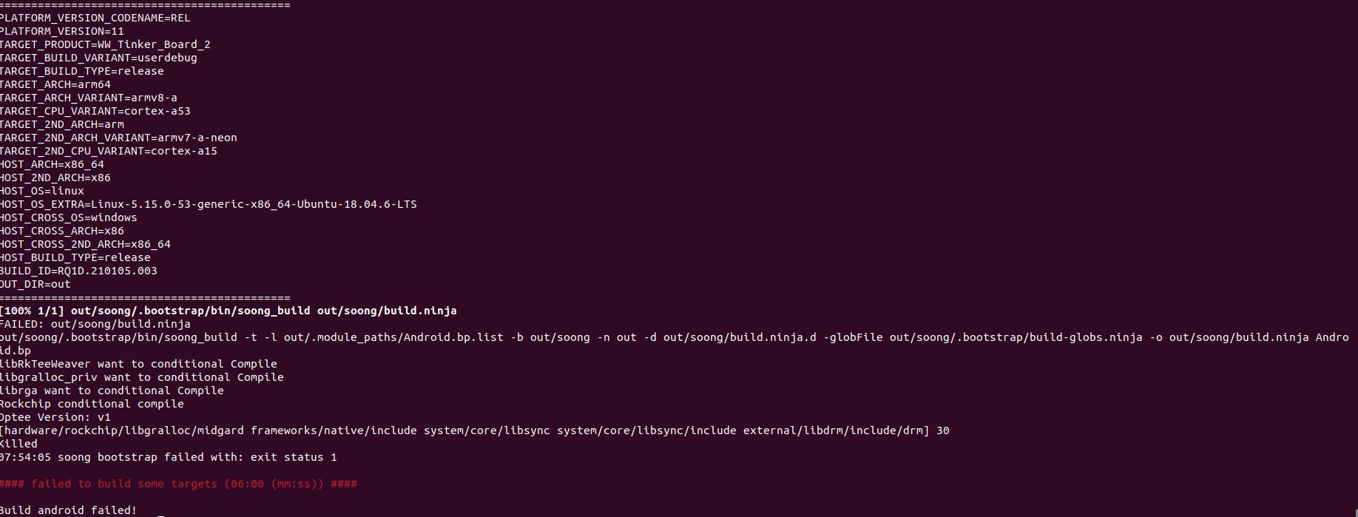Click the TARGET_2ND_ARCH_VARIANT=armv7-a-neon line
The image size is (1358, 517).
point(118,138)
